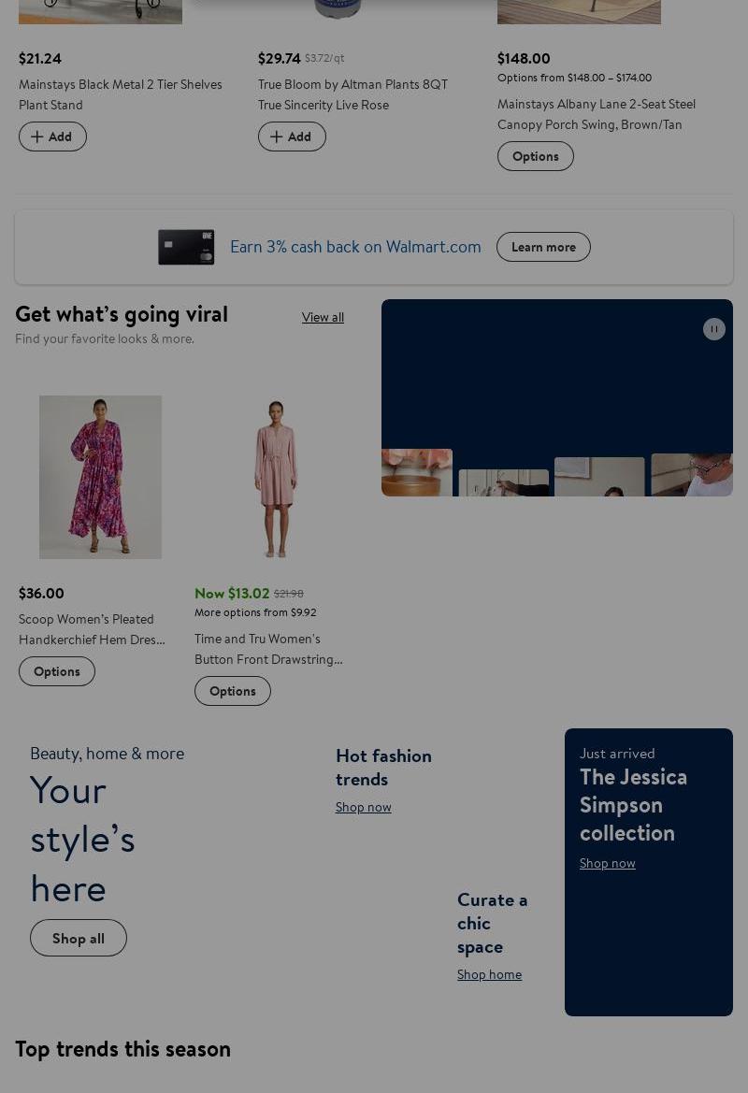The height and width of the screenshot is (1093, 748).
Task: Follow Shop now under Hot fashion trends
Action: click(364, 807)
